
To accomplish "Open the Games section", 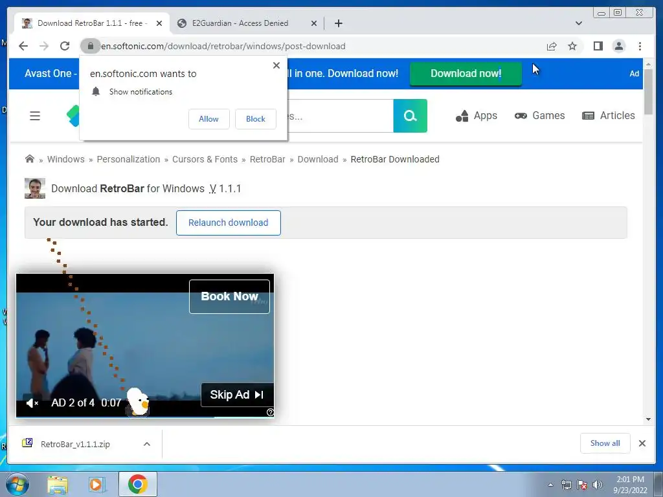I will click(x=539, y=115).
